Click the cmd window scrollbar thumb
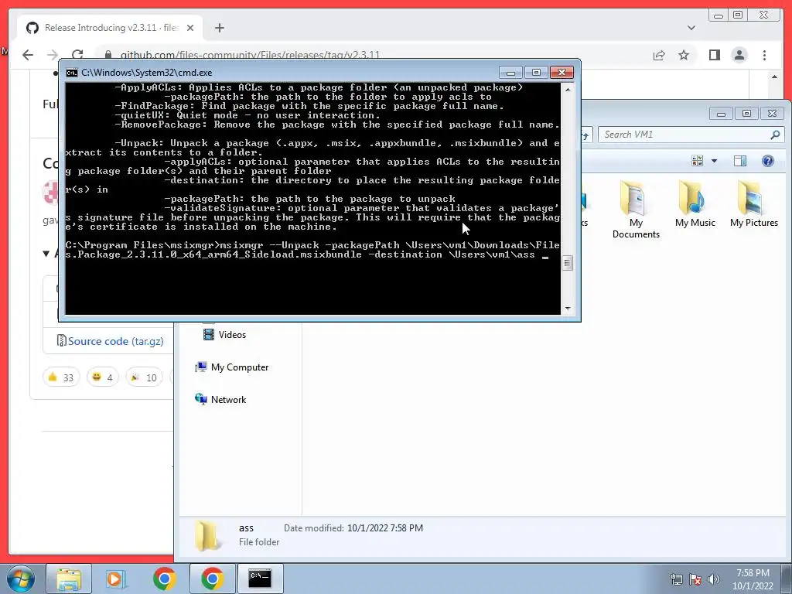The height and width of the screenshot is (594, 792). coord(567,263)
